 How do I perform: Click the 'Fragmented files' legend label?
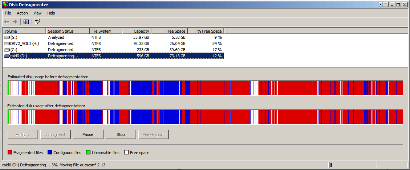28,153
